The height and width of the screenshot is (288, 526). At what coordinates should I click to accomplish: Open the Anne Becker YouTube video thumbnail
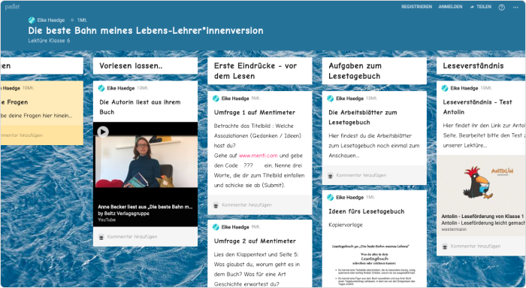[145, 161]
